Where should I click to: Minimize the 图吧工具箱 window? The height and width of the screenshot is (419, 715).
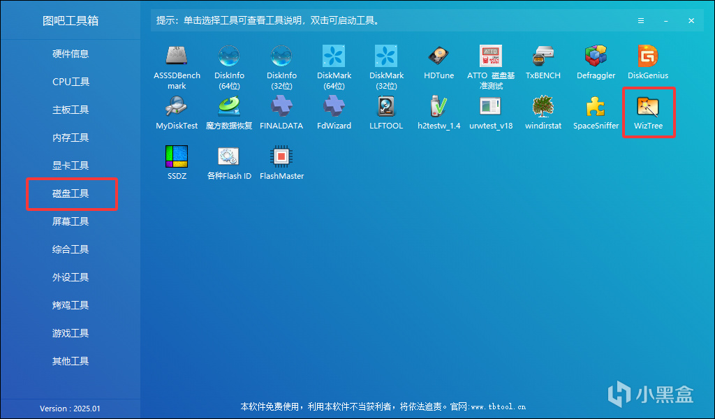[665, 20]
